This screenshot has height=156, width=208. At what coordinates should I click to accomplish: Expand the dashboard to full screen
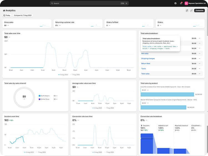[x=191, y=11]
